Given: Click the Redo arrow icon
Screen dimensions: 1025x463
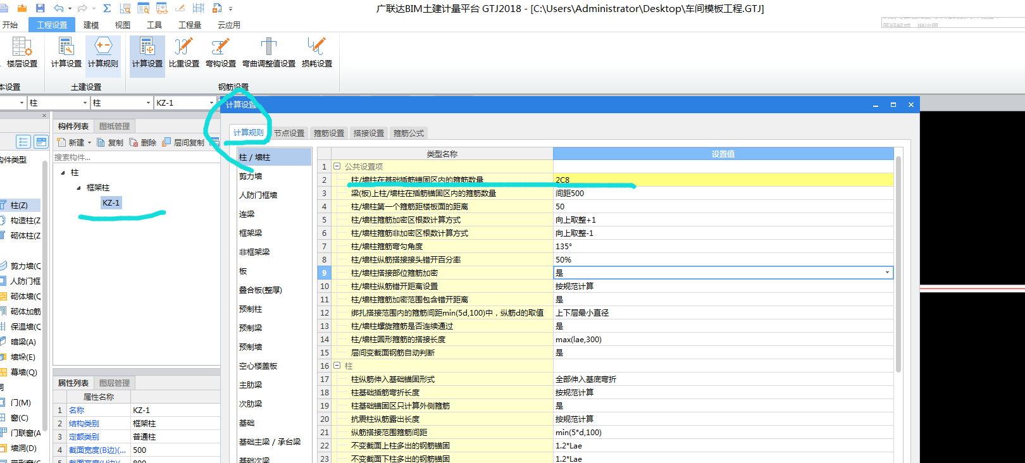Looking at the screenshot, I should click(x=82, y=8).
